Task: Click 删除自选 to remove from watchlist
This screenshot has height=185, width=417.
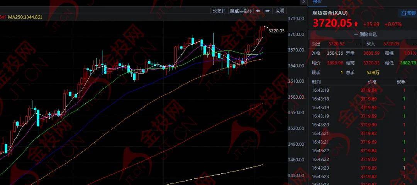Action: (365, 34)
